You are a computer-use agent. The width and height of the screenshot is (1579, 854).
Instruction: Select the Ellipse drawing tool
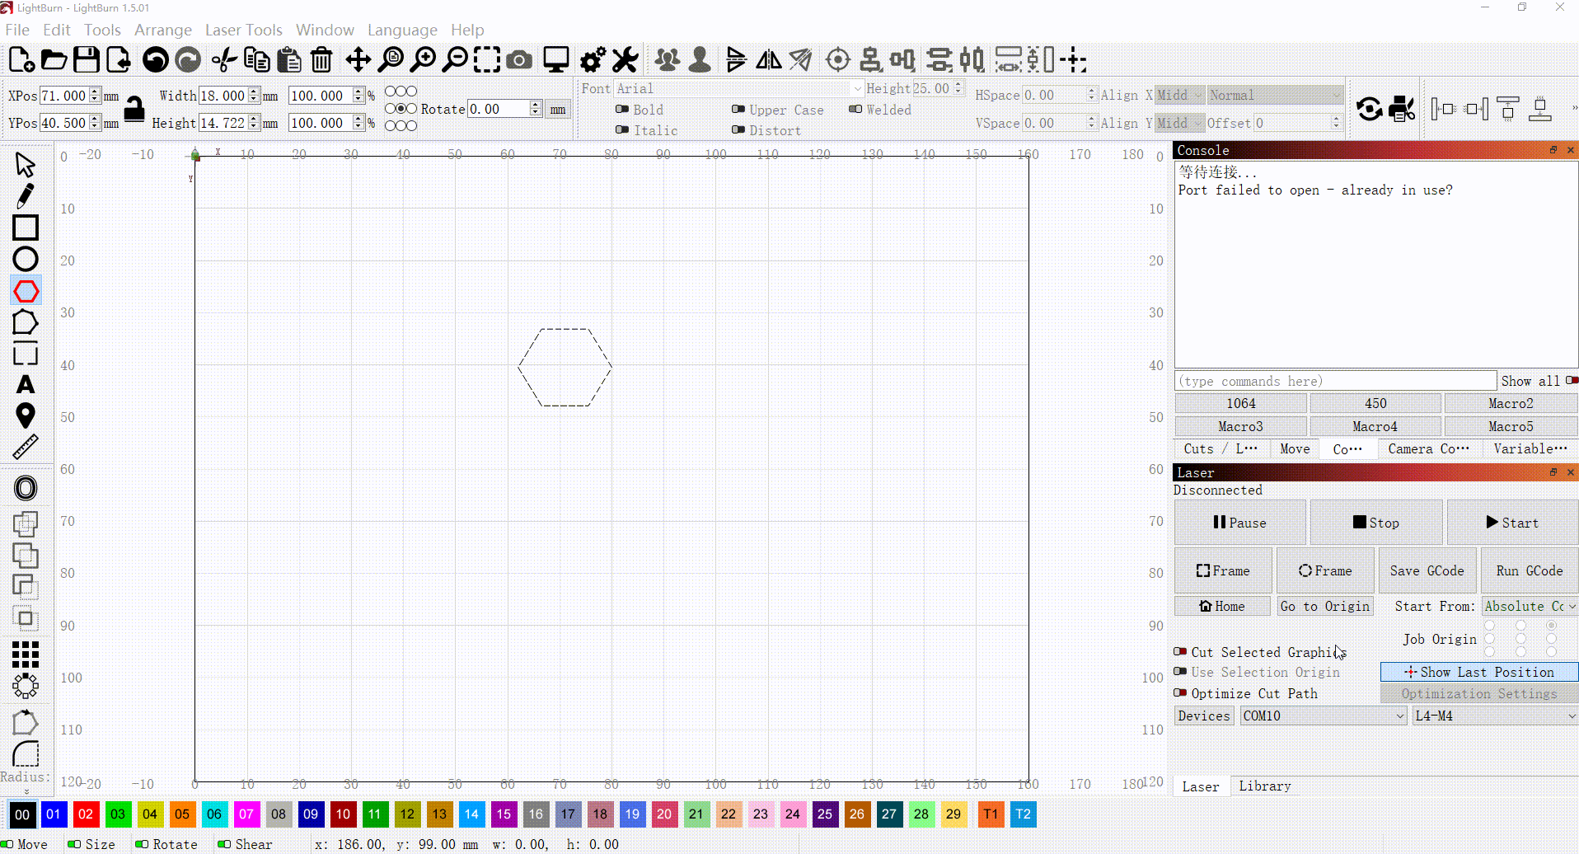[x=26, y=259]
